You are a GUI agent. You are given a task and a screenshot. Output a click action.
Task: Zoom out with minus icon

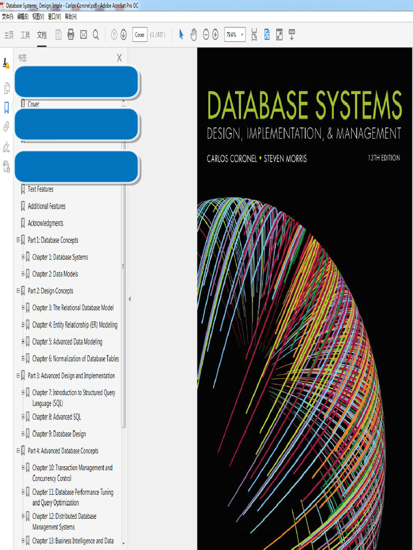point(206,35)
